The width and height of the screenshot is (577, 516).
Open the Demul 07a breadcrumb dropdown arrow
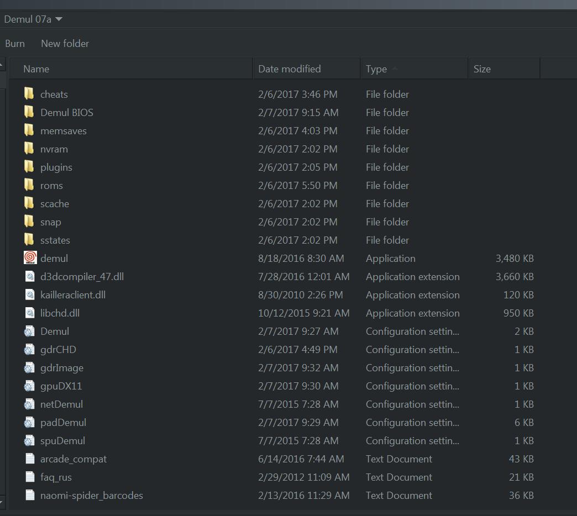(x=59, y=19)
